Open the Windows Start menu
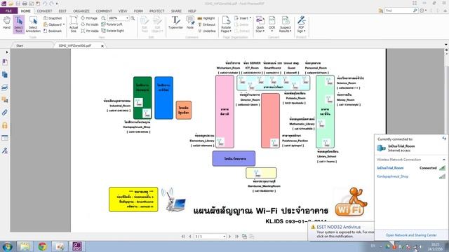The width and height of the screenshot is (449, 252). pyautogui.click(x=8, y=246)
